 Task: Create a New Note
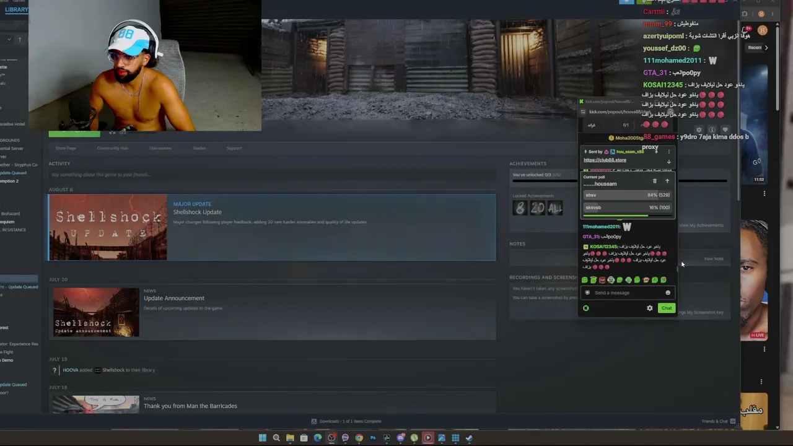(x=714, y=259)
